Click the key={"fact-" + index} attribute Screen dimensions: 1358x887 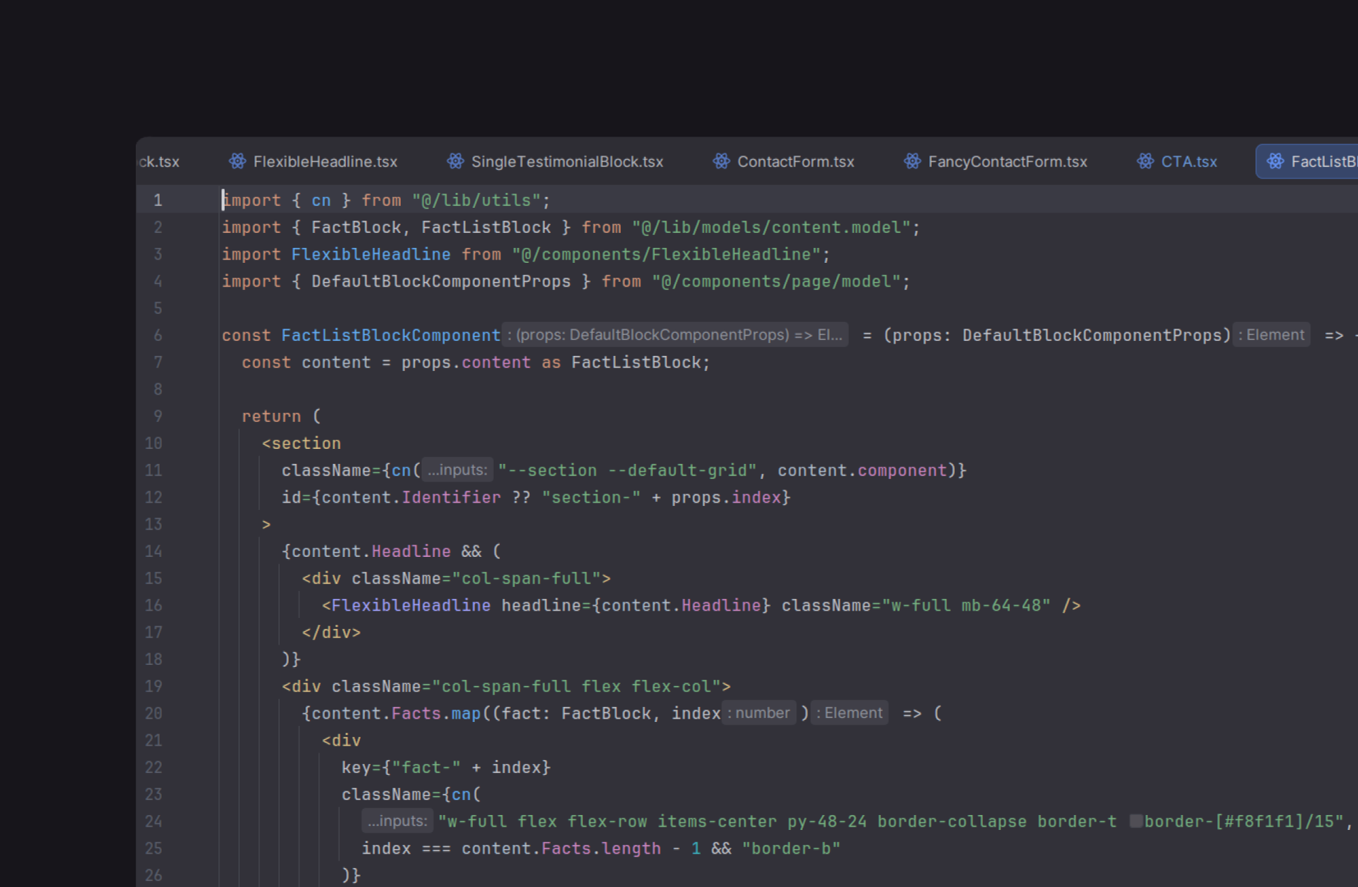tap(446, 767)
